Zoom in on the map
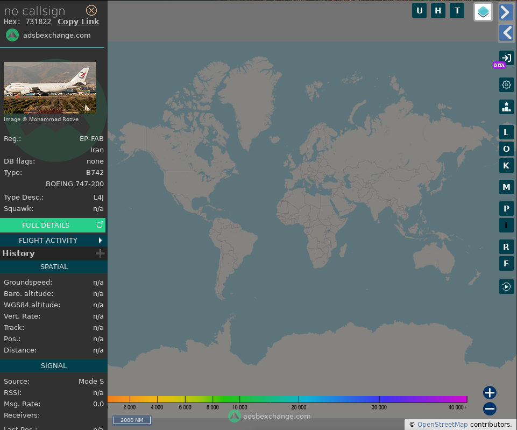Viewport: 517px width, 430px height. point(490,393)
